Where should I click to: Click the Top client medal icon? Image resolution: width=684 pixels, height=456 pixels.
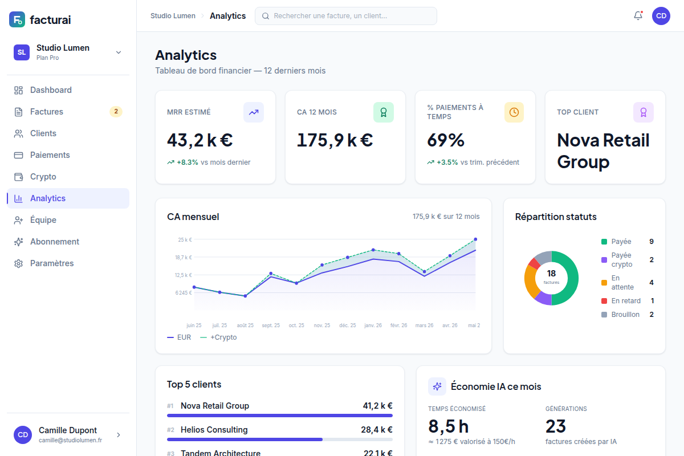pos(644,112)
